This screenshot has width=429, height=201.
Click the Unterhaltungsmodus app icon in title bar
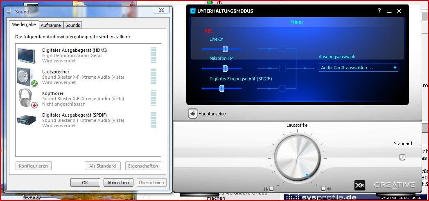pos(193,11)
